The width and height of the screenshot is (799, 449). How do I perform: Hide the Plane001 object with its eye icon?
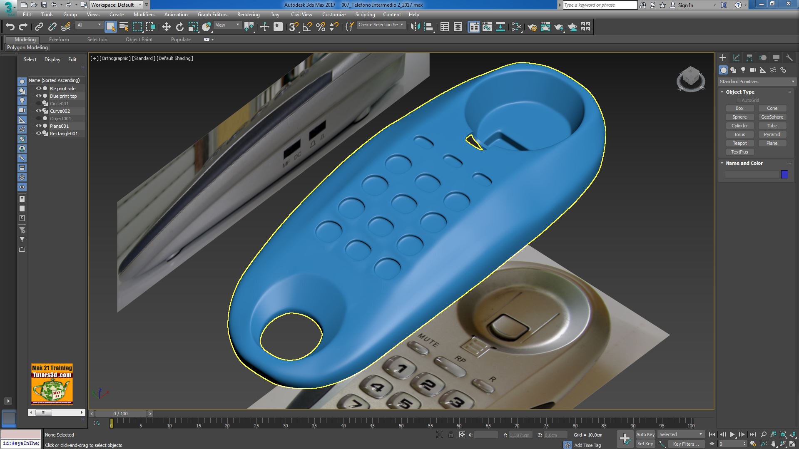click(38, 126)
